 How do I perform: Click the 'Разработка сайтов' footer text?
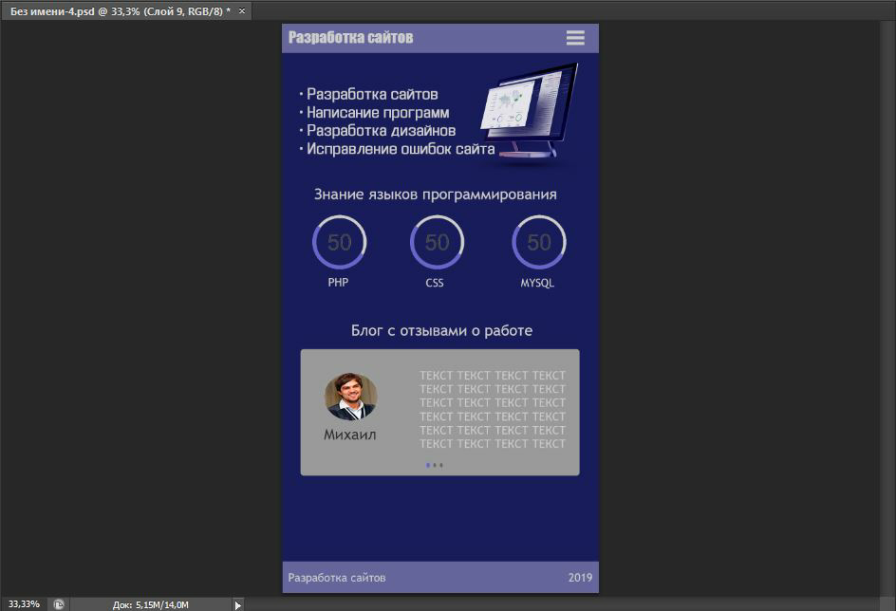click(337, 578)
